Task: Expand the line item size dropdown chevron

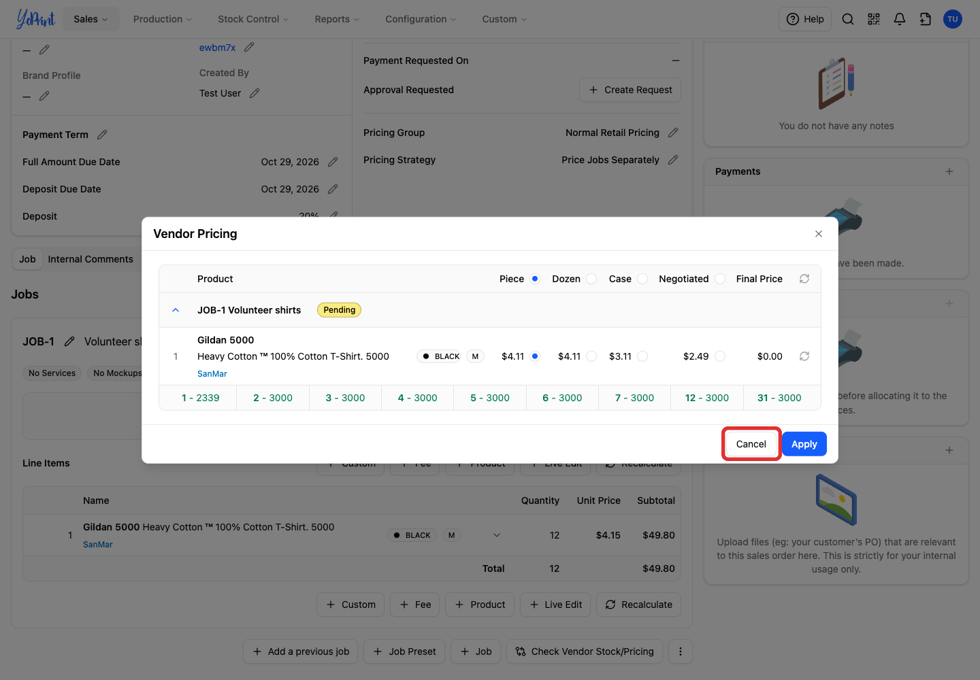Action: pos(497,535)
